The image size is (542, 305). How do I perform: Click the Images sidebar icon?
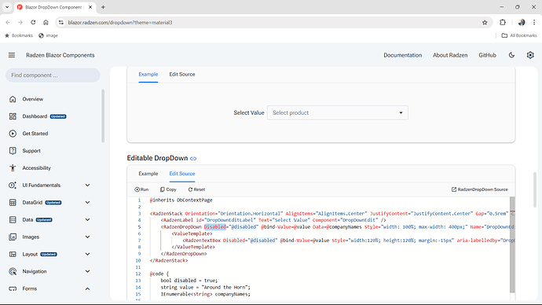[x=13, y=237]
